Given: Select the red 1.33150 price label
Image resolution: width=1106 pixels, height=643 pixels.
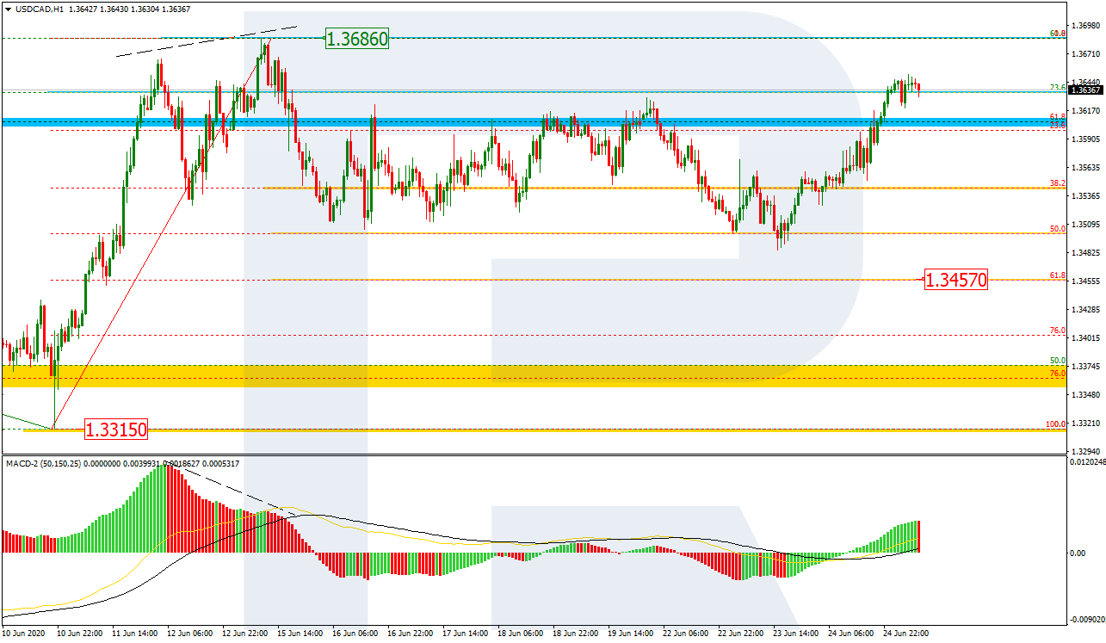Looking at the screenshot, I should [116, 429].
